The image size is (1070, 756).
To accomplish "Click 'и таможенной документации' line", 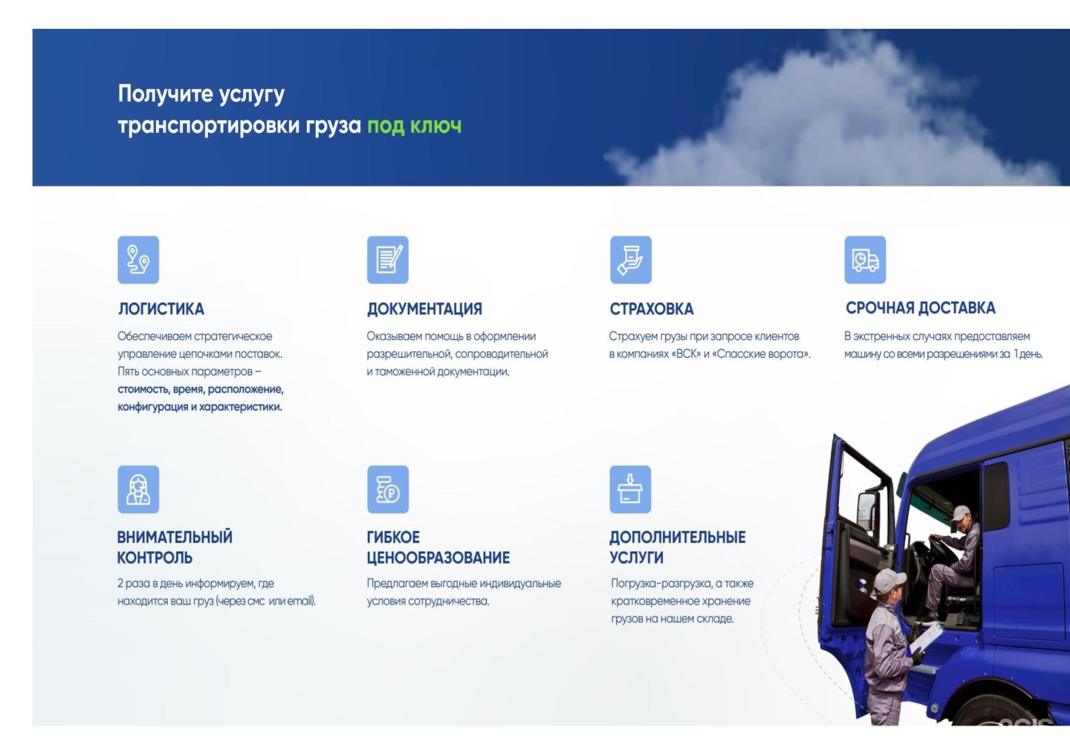I will tap(438, 371).
